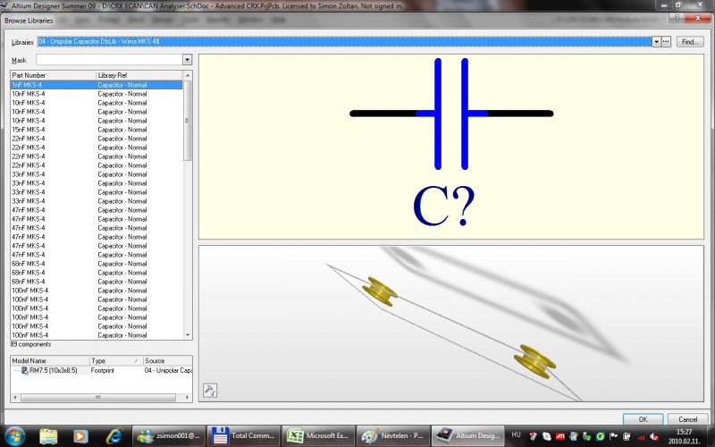The image size is (715, 447).
Task: Sort by the Library Ref column header
Action: point(139,75)
